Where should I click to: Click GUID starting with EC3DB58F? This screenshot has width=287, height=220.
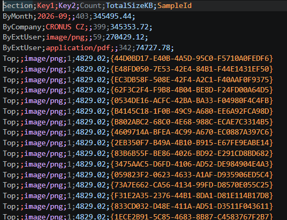click(192, 80)
